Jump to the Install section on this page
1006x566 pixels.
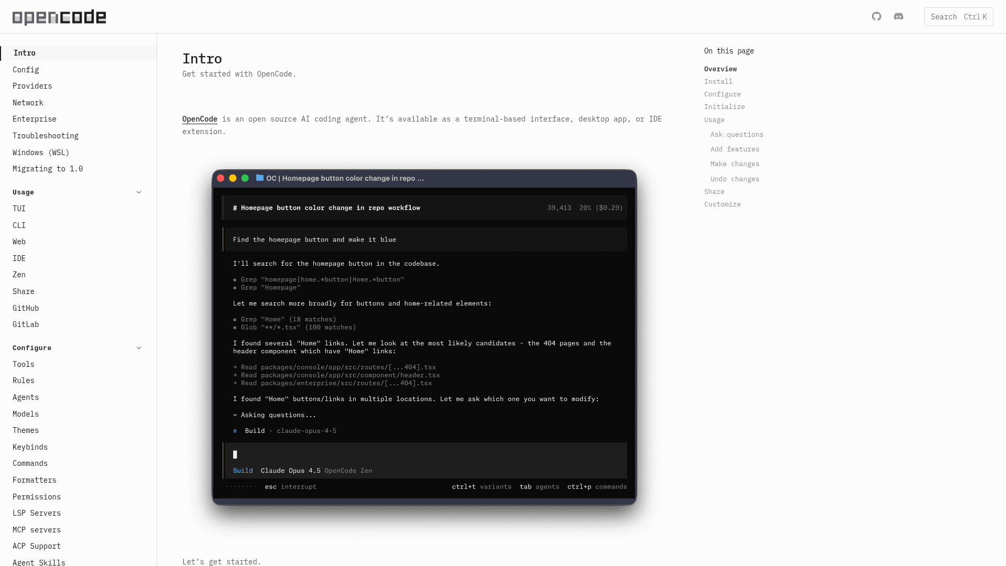pos(718,81)
